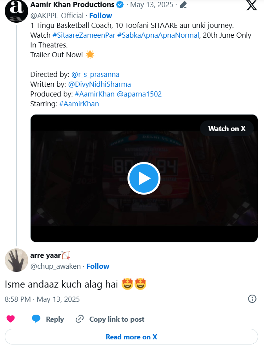The image size is (264, 348).
Task: Follow the @chup_awaken account
Action: click(98, 266)
